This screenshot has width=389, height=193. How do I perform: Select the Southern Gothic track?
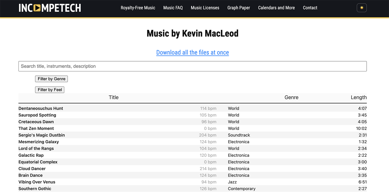click(x=35, y=189)
